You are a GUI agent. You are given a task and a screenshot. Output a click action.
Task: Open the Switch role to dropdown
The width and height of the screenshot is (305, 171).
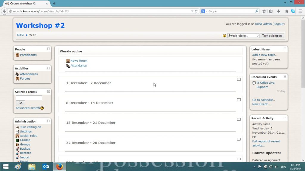click(243, 36)
